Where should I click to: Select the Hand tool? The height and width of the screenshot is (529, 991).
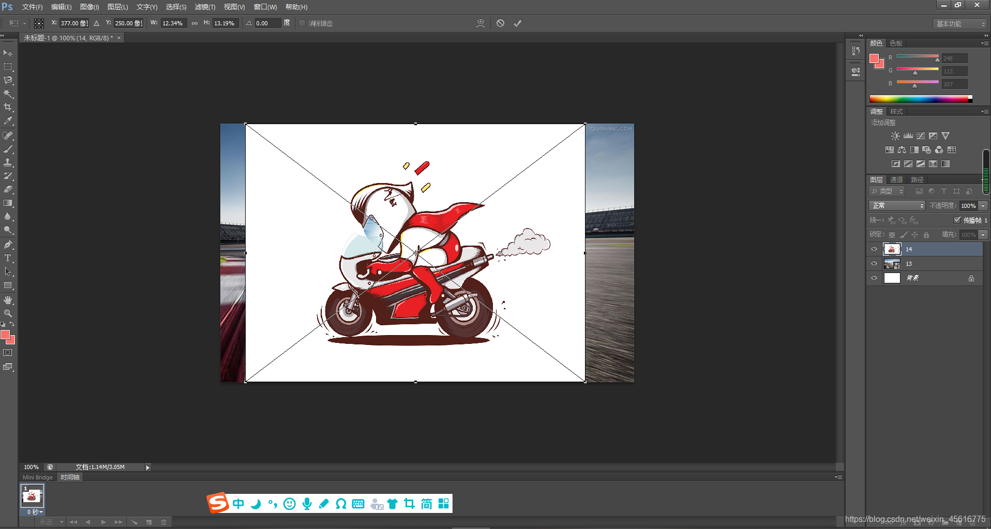[8, 300]
